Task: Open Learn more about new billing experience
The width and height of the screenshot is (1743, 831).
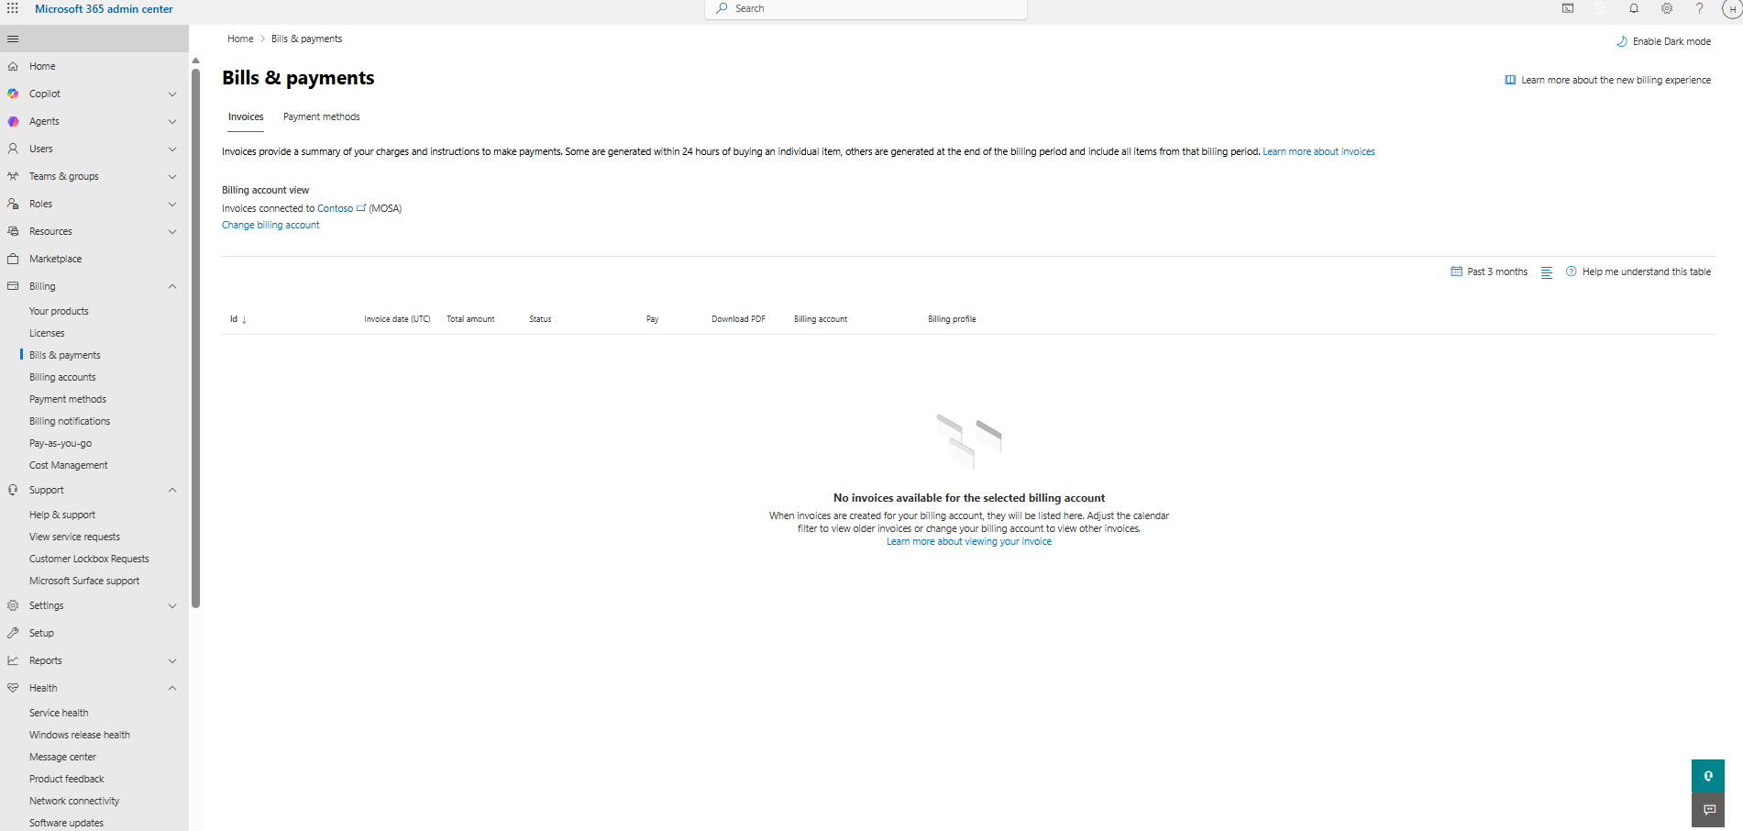Action: [1607, 81]
